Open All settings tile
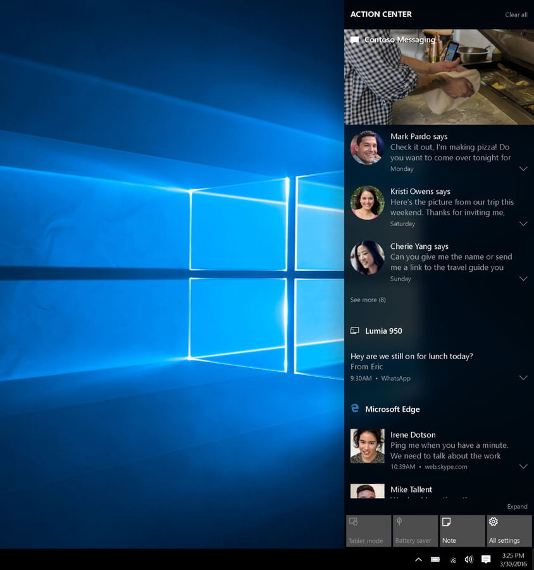 509,531
